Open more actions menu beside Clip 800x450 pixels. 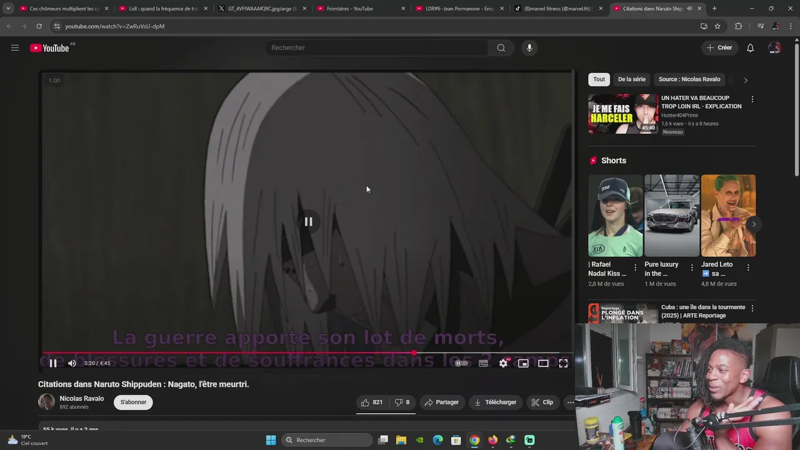(x=570, y=402)
